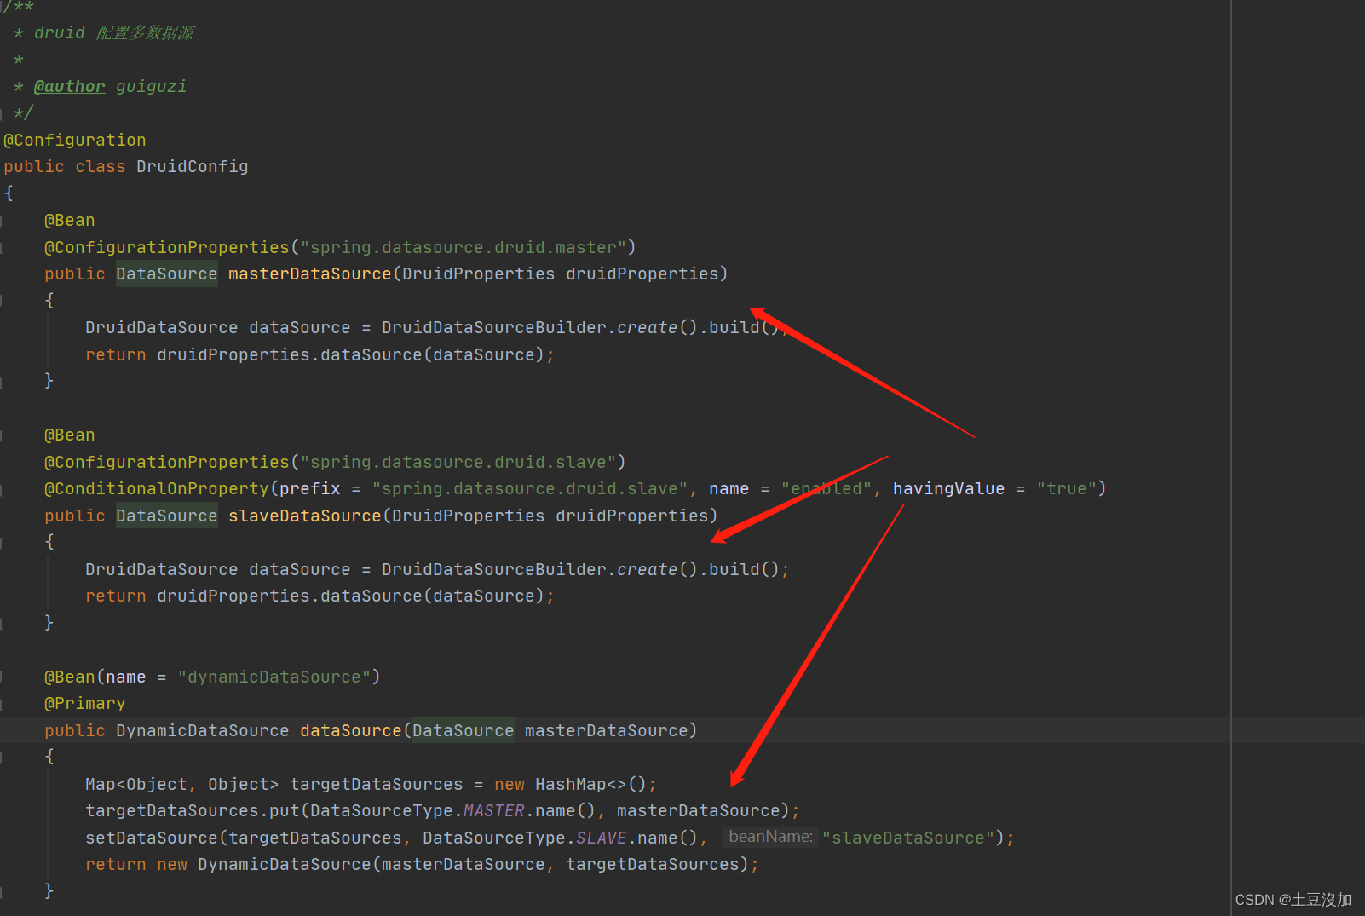The height and width of the screenshot is (916, 1365).
Task: Click the dataSource method name after DynamicDataSource
Action: pos(351,730)
